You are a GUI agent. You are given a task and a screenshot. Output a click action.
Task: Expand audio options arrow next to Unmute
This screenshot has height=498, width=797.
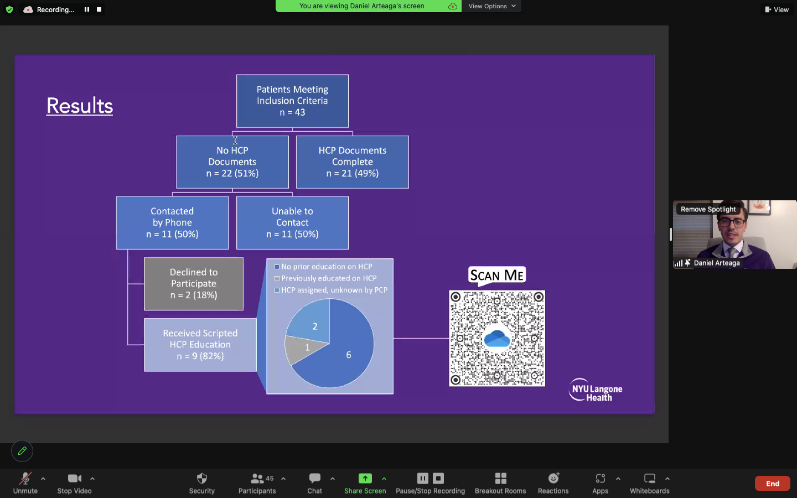point(43,479)
